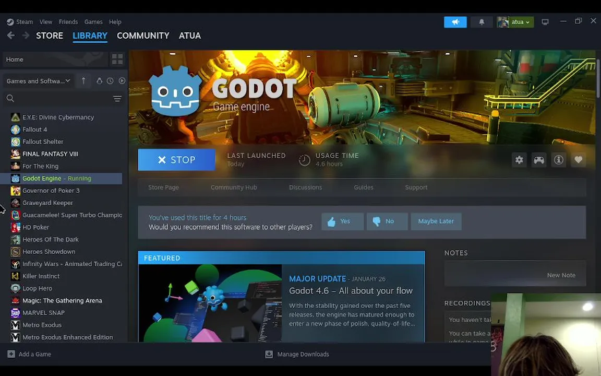This screenshot has width=601, height=376.
Task: Choose Maybe Later for the review
Action: click(436, 221)
